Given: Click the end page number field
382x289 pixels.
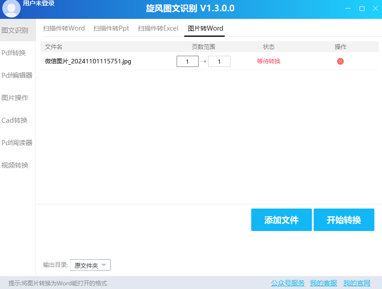Looking at the screenshot, I should [x=219, y=62].
